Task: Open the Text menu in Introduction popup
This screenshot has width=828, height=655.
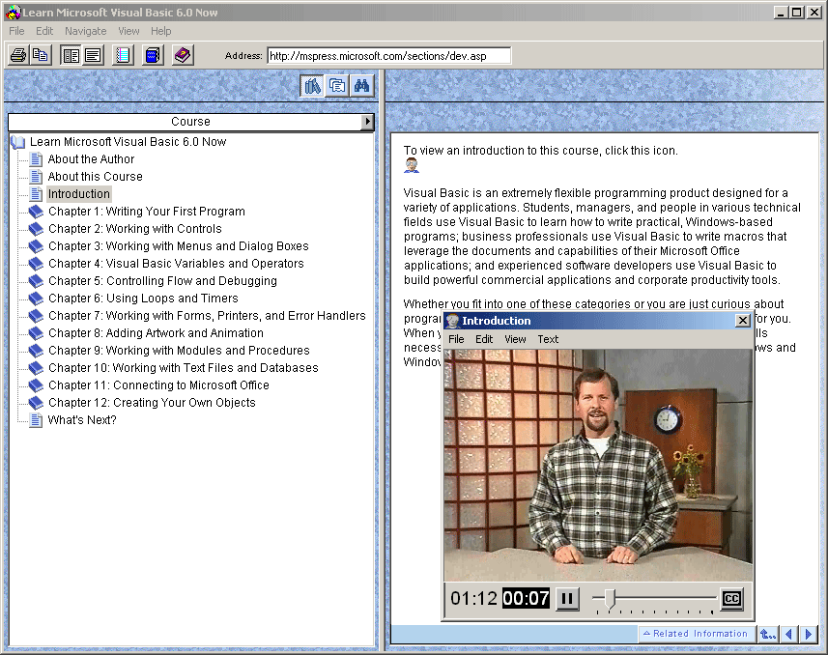Action: pos(548,339)
